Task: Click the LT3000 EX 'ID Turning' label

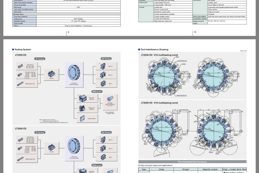Action: click(40, 132)
